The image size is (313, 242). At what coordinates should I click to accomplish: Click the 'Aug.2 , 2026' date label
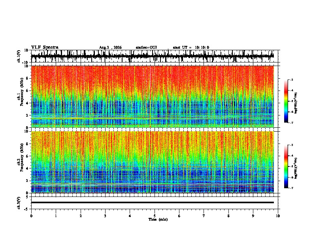tap(110, 47)
